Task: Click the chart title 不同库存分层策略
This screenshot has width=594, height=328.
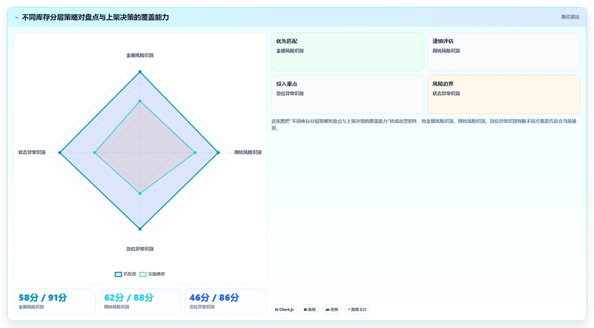Action: point(95,17)
